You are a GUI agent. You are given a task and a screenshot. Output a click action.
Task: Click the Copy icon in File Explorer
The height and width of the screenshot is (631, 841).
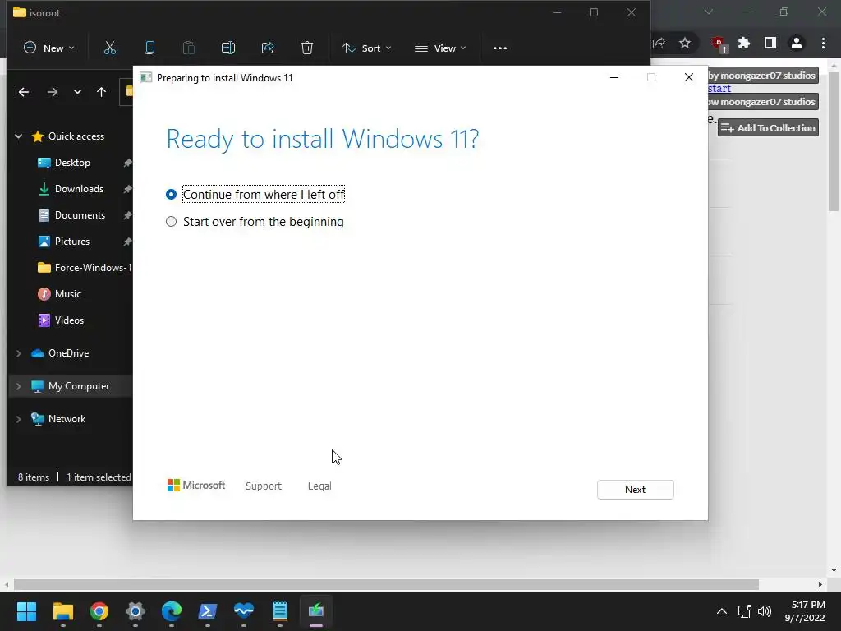[x=149, y=48]
